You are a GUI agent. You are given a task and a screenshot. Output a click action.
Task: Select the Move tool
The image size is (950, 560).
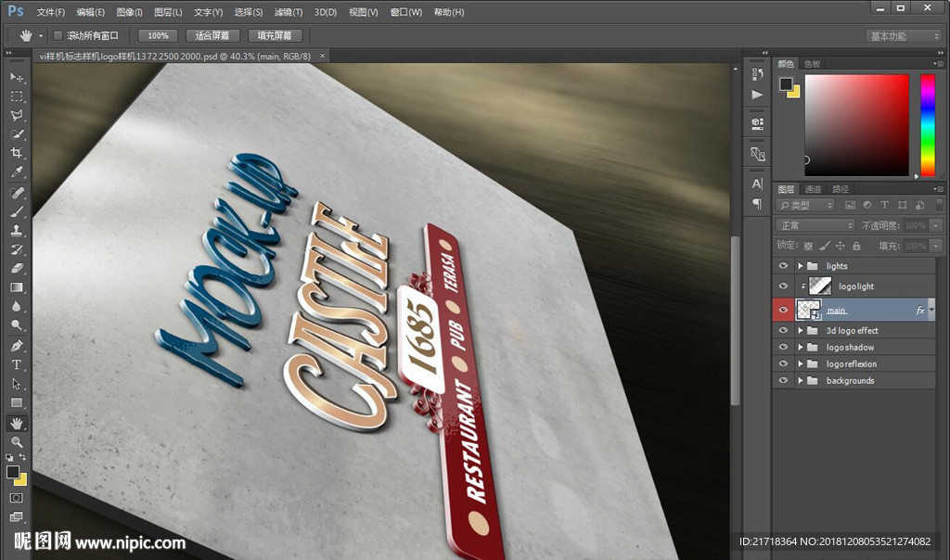point(17,77)
